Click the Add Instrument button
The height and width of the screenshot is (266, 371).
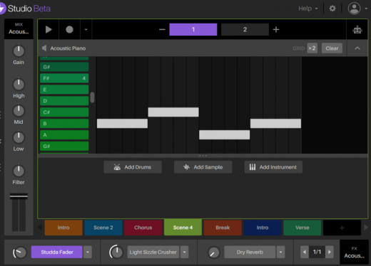pyautogui.click(x=273, y=167)
